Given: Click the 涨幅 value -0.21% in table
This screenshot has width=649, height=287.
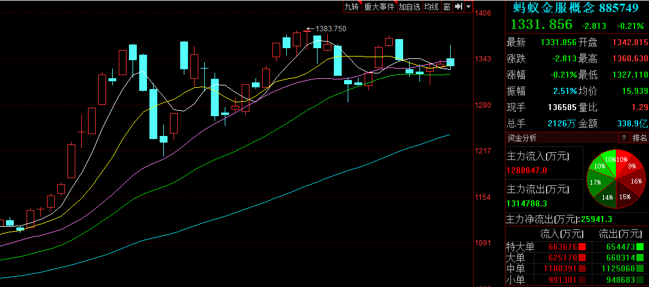Looking at the screenshot, I should pyautogui.click(x=564, y=75).
